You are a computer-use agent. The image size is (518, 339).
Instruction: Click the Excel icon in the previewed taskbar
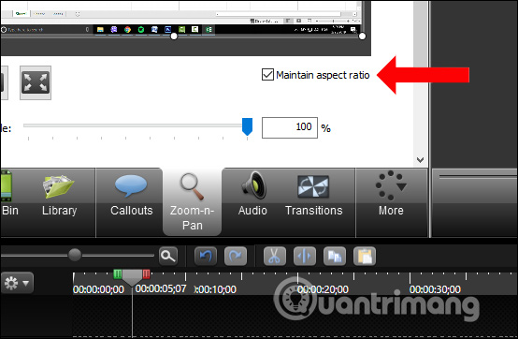coord(209,29)
